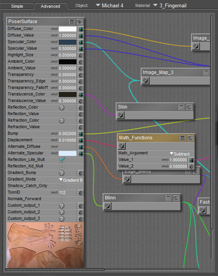Open the Object dropdown showing Michael 4
Image resolution: width=218 pixels, height=276 pixels.
(x=110, y=6)
